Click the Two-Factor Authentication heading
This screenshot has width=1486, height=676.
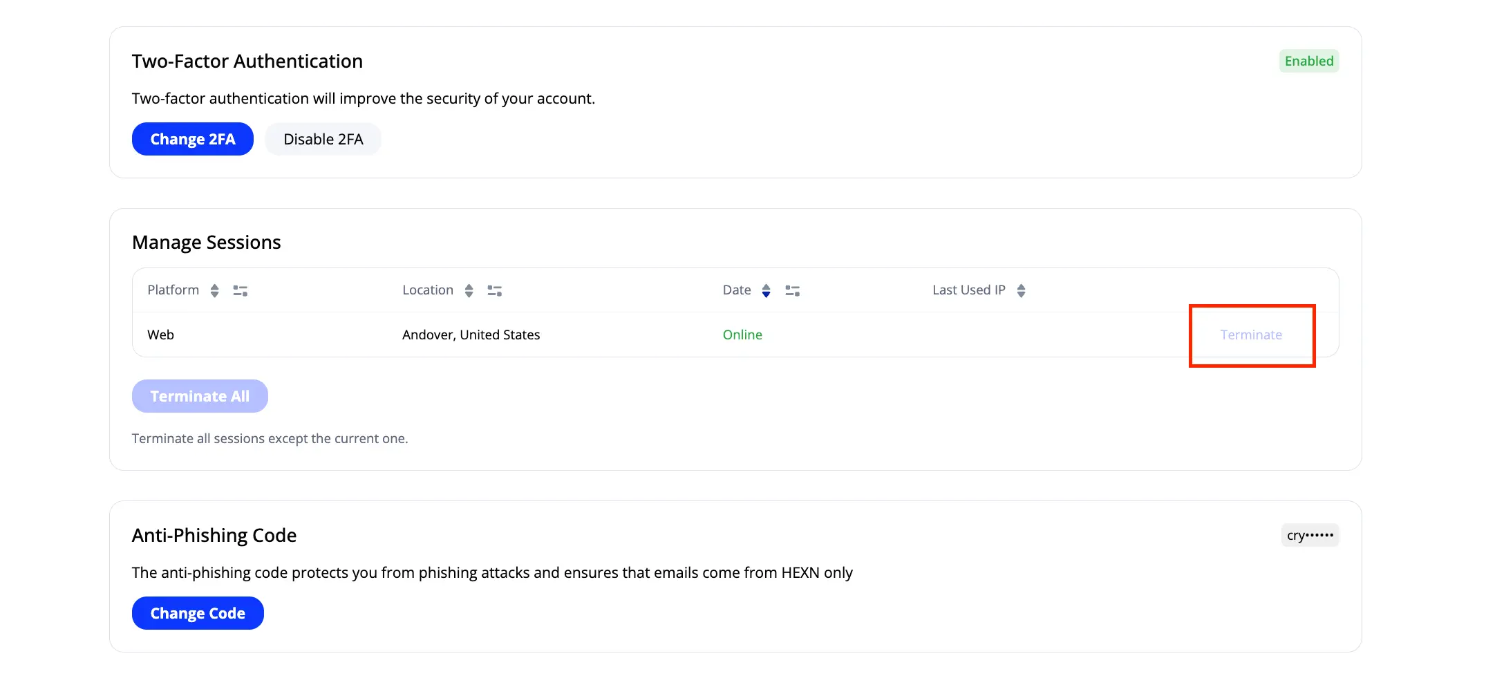247,62
